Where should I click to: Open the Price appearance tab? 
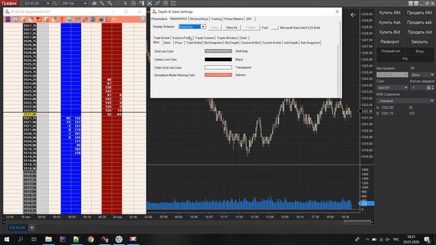pos(178,43)
